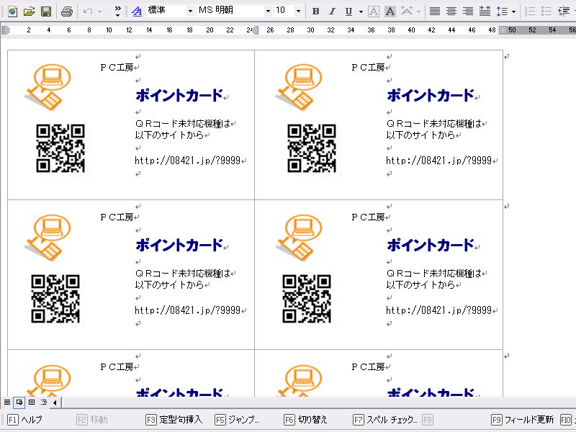This screenshot has width=576, height=432.
Task: Decrease the paragraph indent
Action: click(563, 12)
